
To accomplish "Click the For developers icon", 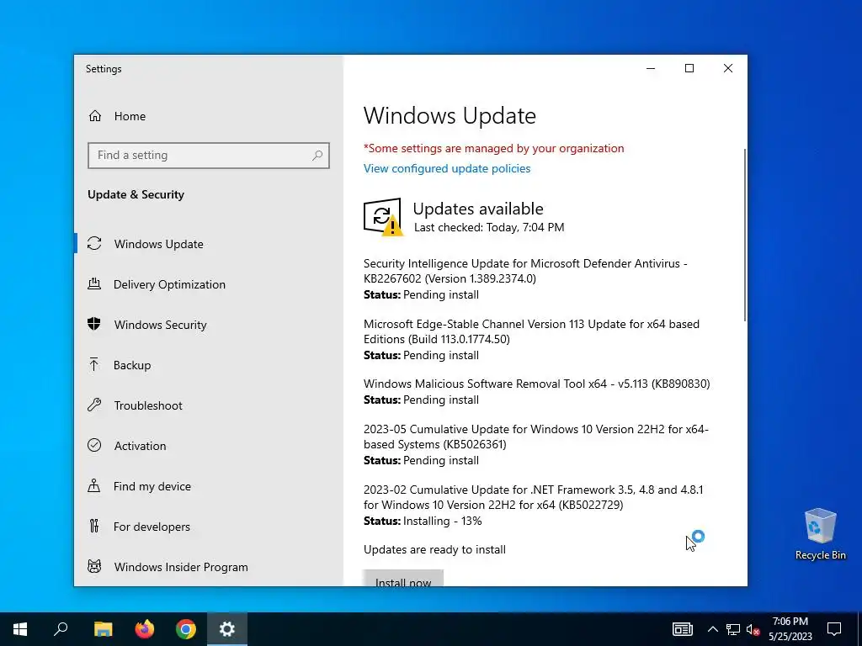I will (x=94, y=527).
